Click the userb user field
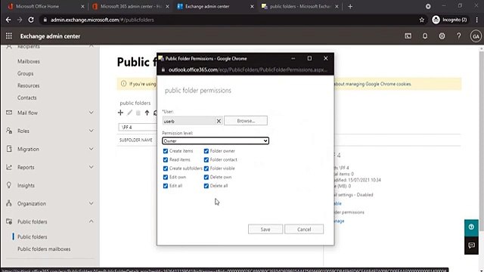Screen dimensions: 484x272 [189, 121]
